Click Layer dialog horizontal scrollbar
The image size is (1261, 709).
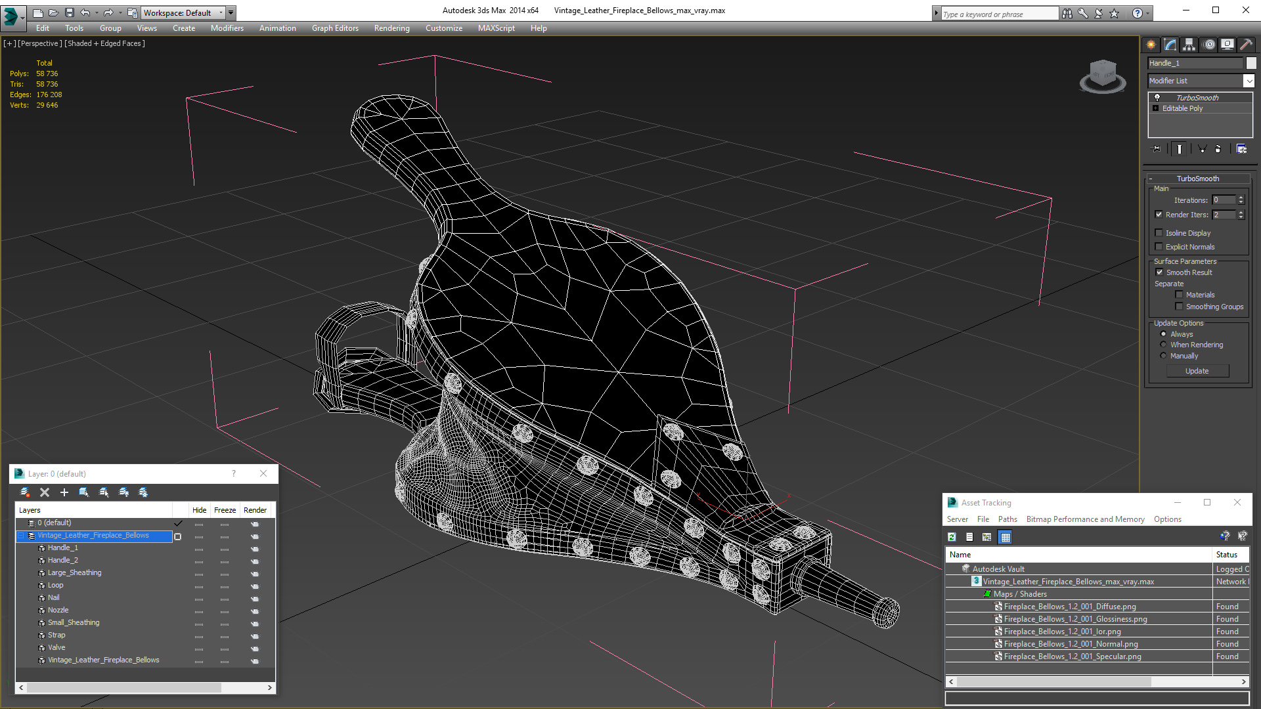pyautogui.click(x=144, y=687)
